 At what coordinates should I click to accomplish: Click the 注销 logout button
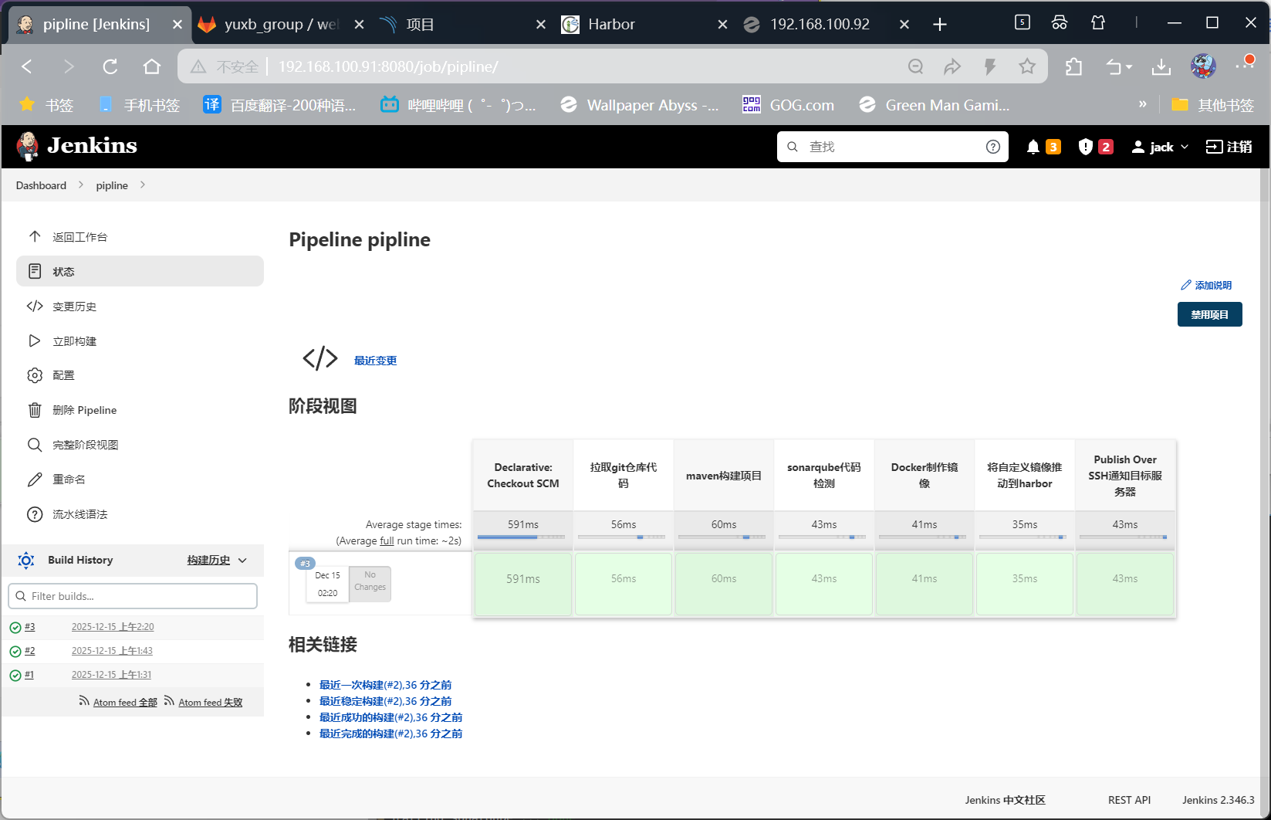coord(1229,147)
